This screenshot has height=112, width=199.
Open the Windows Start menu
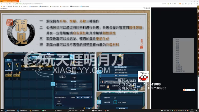[x=2, y=111]
